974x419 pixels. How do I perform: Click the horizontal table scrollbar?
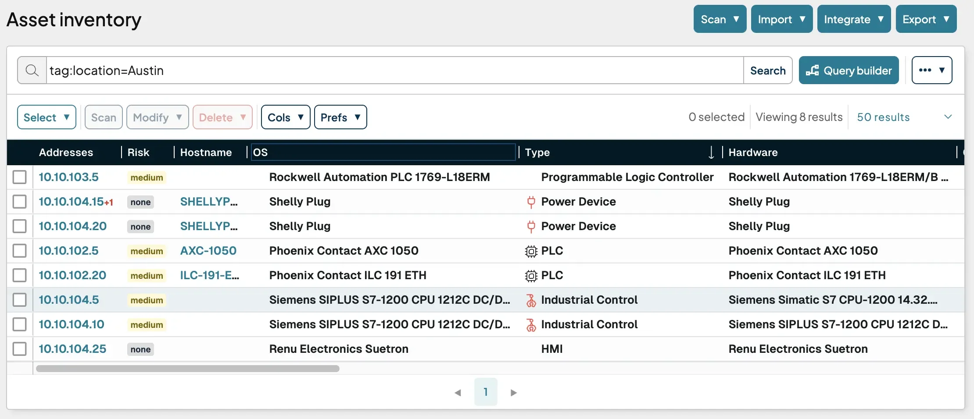click(x=188, y=369)
